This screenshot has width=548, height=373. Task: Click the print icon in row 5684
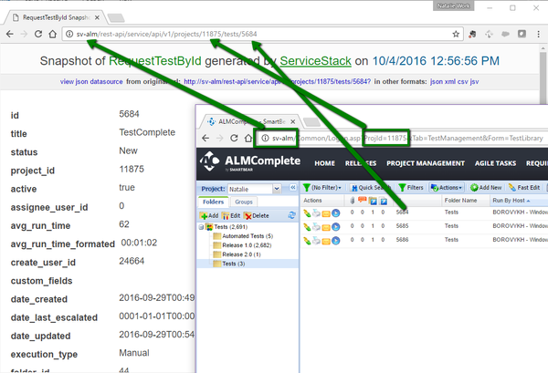coord(316,212)
